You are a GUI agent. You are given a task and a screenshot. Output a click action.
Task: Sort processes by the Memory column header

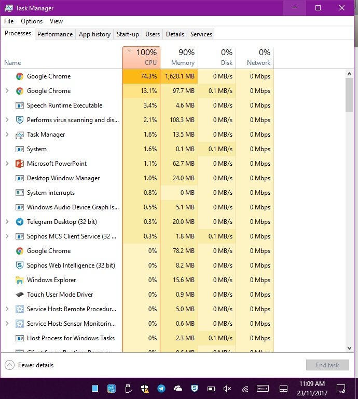tap(179, 58)
